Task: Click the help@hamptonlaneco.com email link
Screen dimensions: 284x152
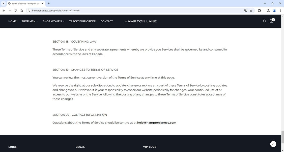Action: (x=157, y=123)
